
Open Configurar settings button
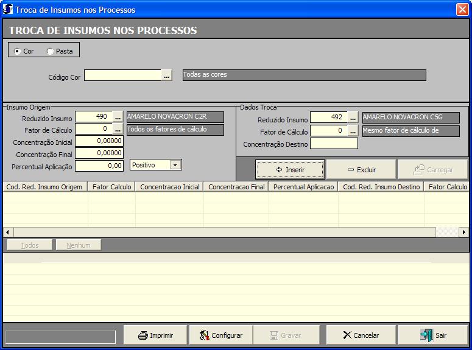point(220,335)
